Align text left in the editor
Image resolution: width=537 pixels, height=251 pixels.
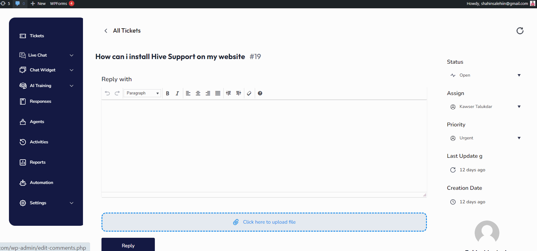coord(188,93)
